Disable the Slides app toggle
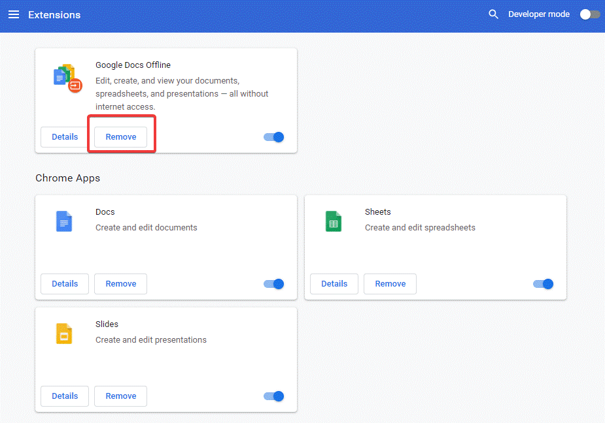Viewport: 605px width, 423px height. pyautogui.click(x=274, y=396)
